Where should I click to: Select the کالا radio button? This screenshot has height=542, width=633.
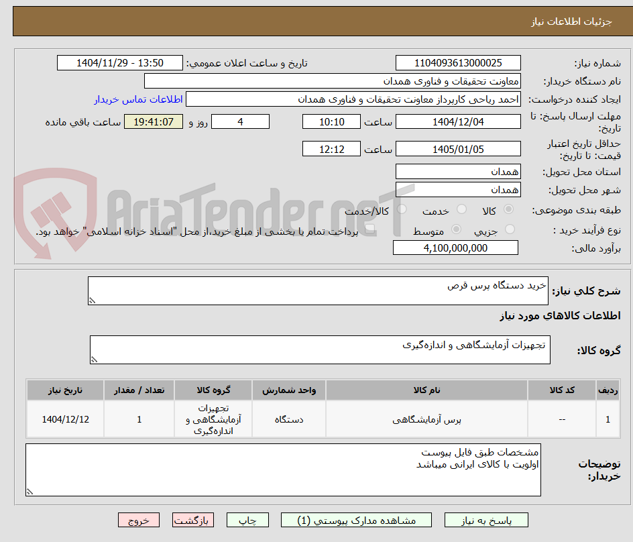(509, 209)
